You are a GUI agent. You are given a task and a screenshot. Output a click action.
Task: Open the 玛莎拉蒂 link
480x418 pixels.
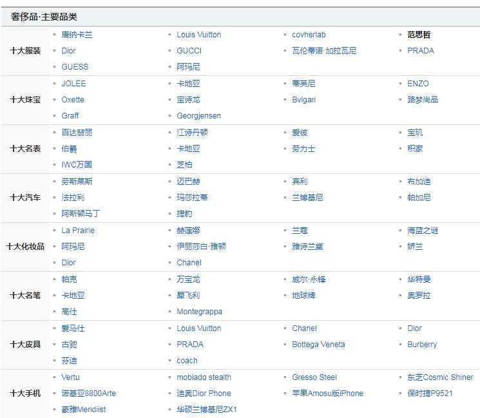pos(192,198)
